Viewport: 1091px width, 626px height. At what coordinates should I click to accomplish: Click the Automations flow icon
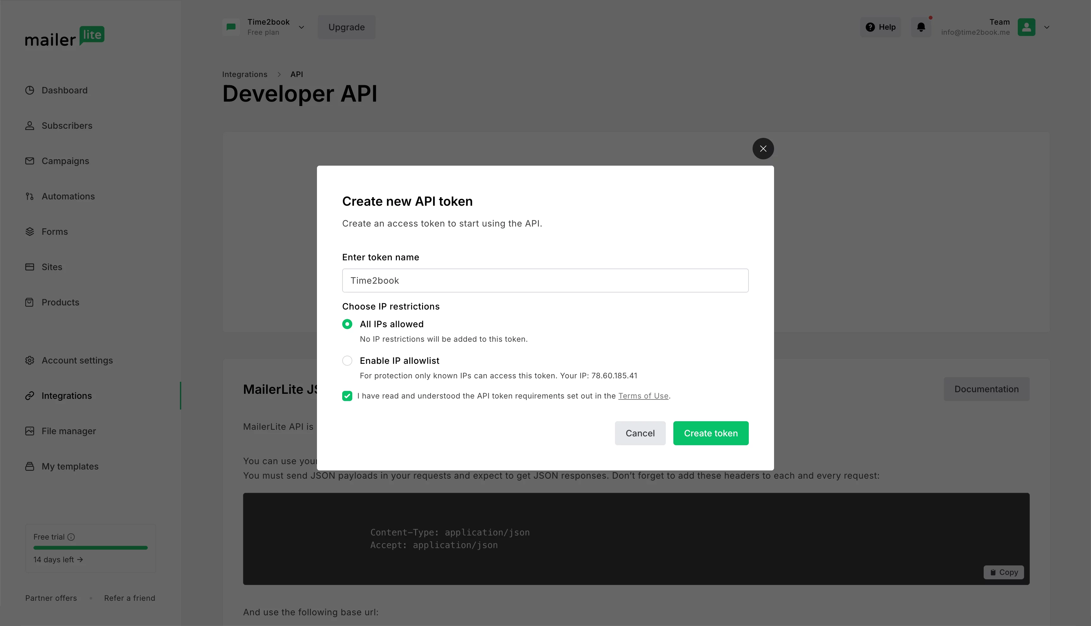pyautogui.click(x=30, y=196)
